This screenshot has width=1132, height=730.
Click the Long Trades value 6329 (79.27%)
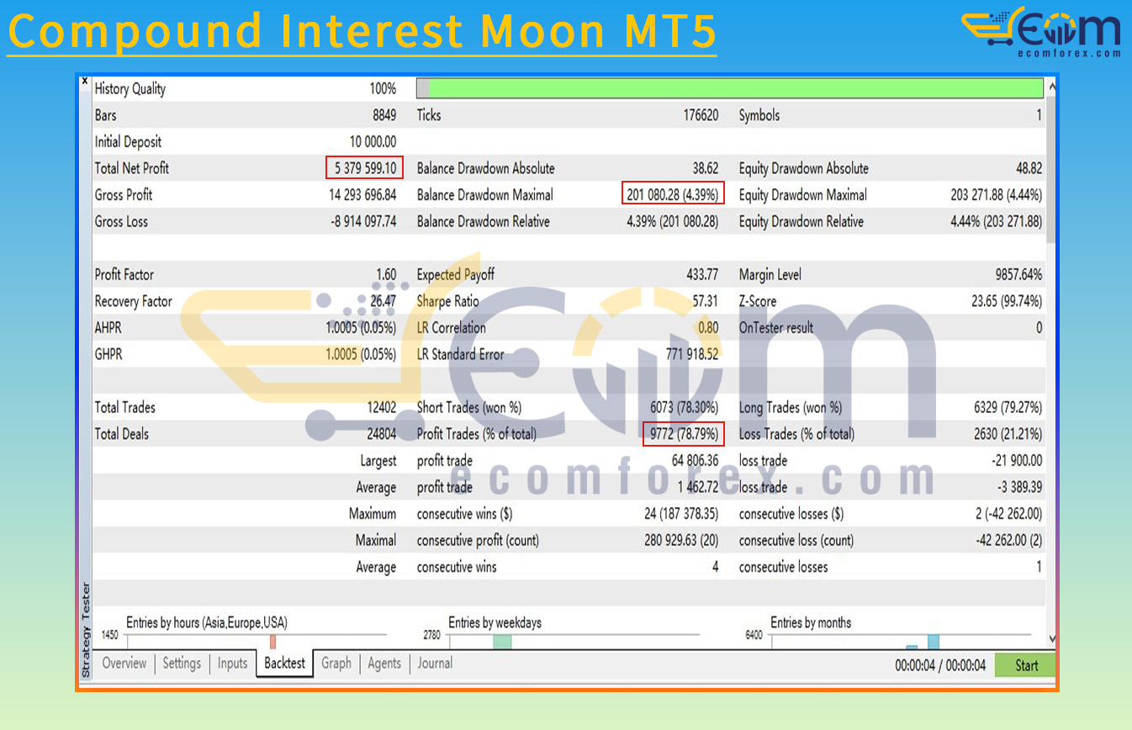(1008, 407)
